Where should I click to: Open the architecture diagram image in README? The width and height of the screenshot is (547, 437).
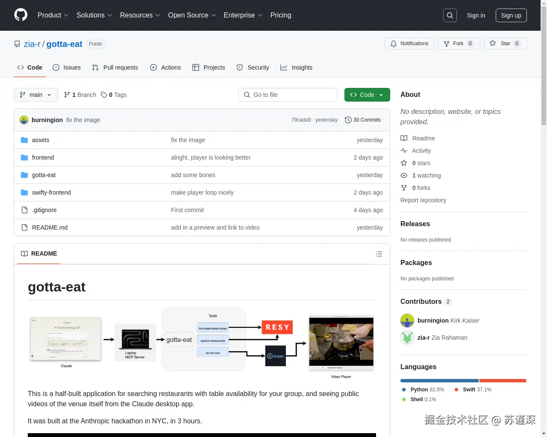point(202,343)
